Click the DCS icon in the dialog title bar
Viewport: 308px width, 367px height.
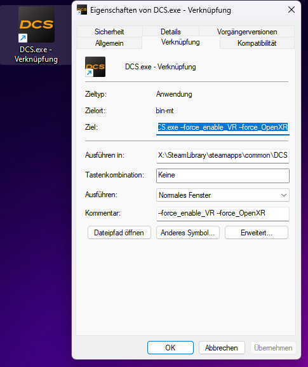(x=82, y=10)
